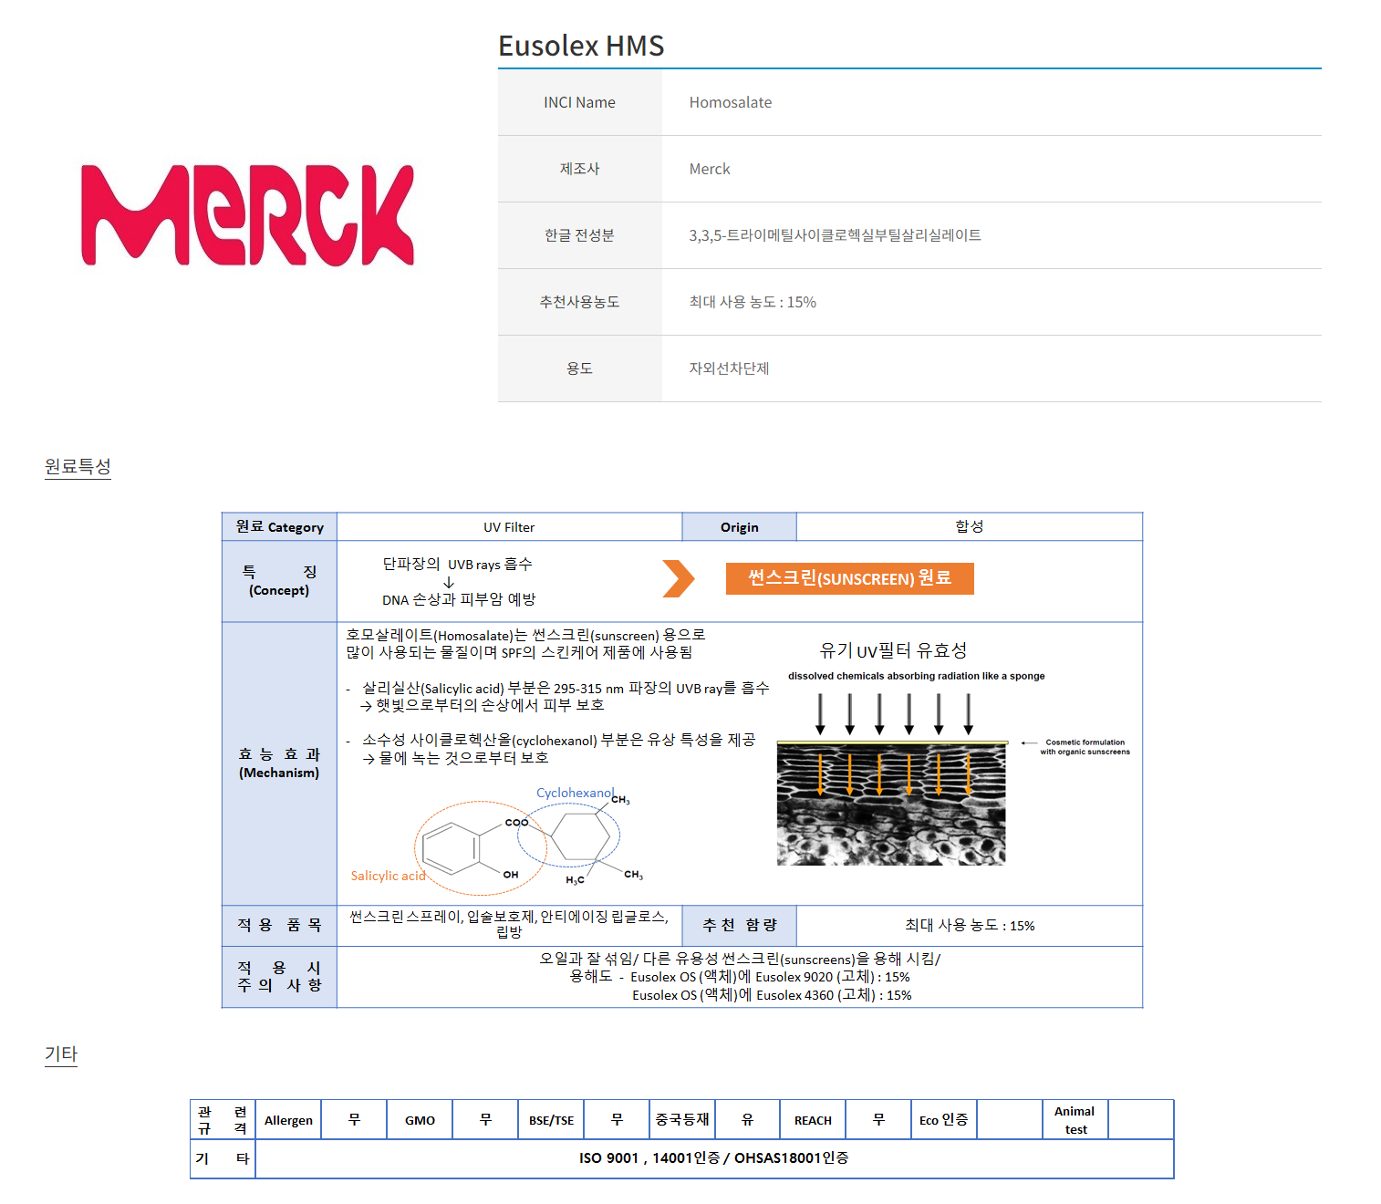Click the Allergen cell in regulations table

click(288, 1120)
